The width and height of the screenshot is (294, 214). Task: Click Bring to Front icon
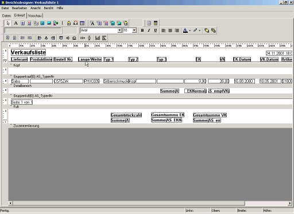point(207,30)
